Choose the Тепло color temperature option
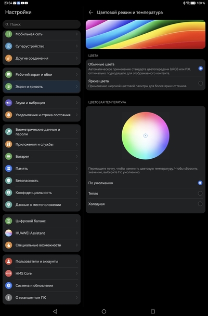 point(146,194)
